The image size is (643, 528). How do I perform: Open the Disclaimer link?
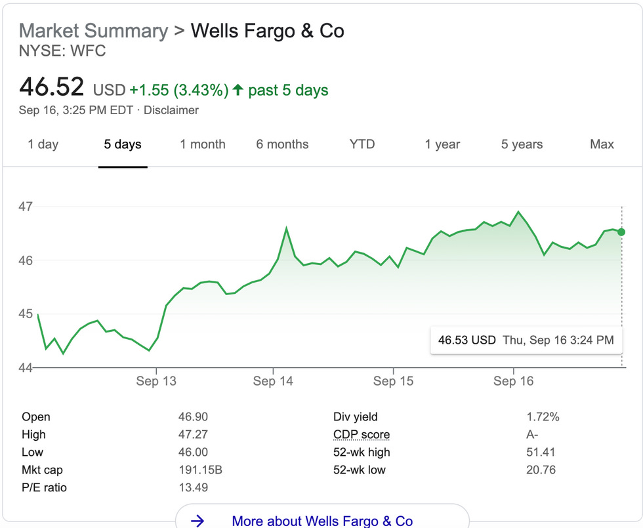click(x=171, y=110)
